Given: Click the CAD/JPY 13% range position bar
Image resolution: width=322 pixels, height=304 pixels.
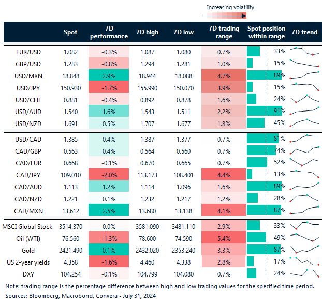Looking at the screenshot, I should click(x=250, y=174).
